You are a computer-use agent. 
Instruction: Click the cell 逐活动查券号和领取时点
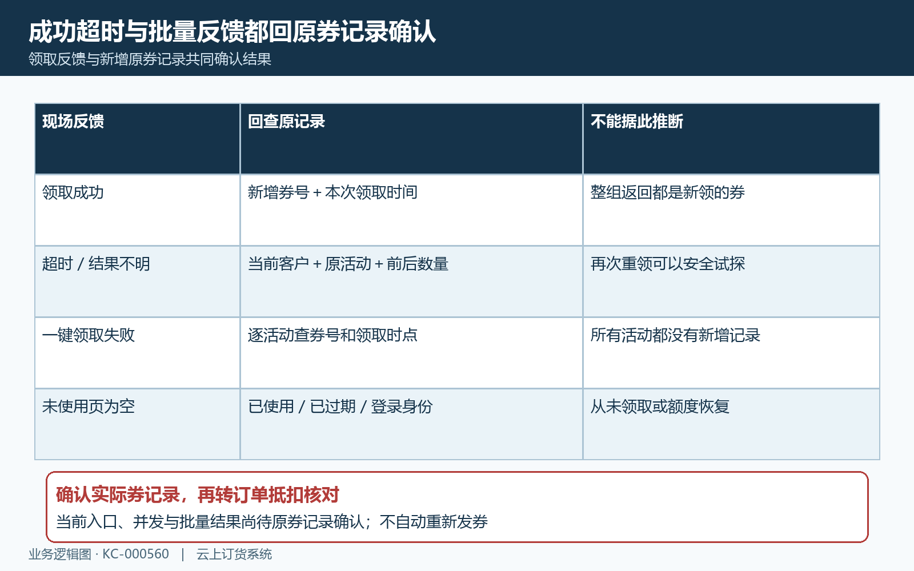coord(411,353)
